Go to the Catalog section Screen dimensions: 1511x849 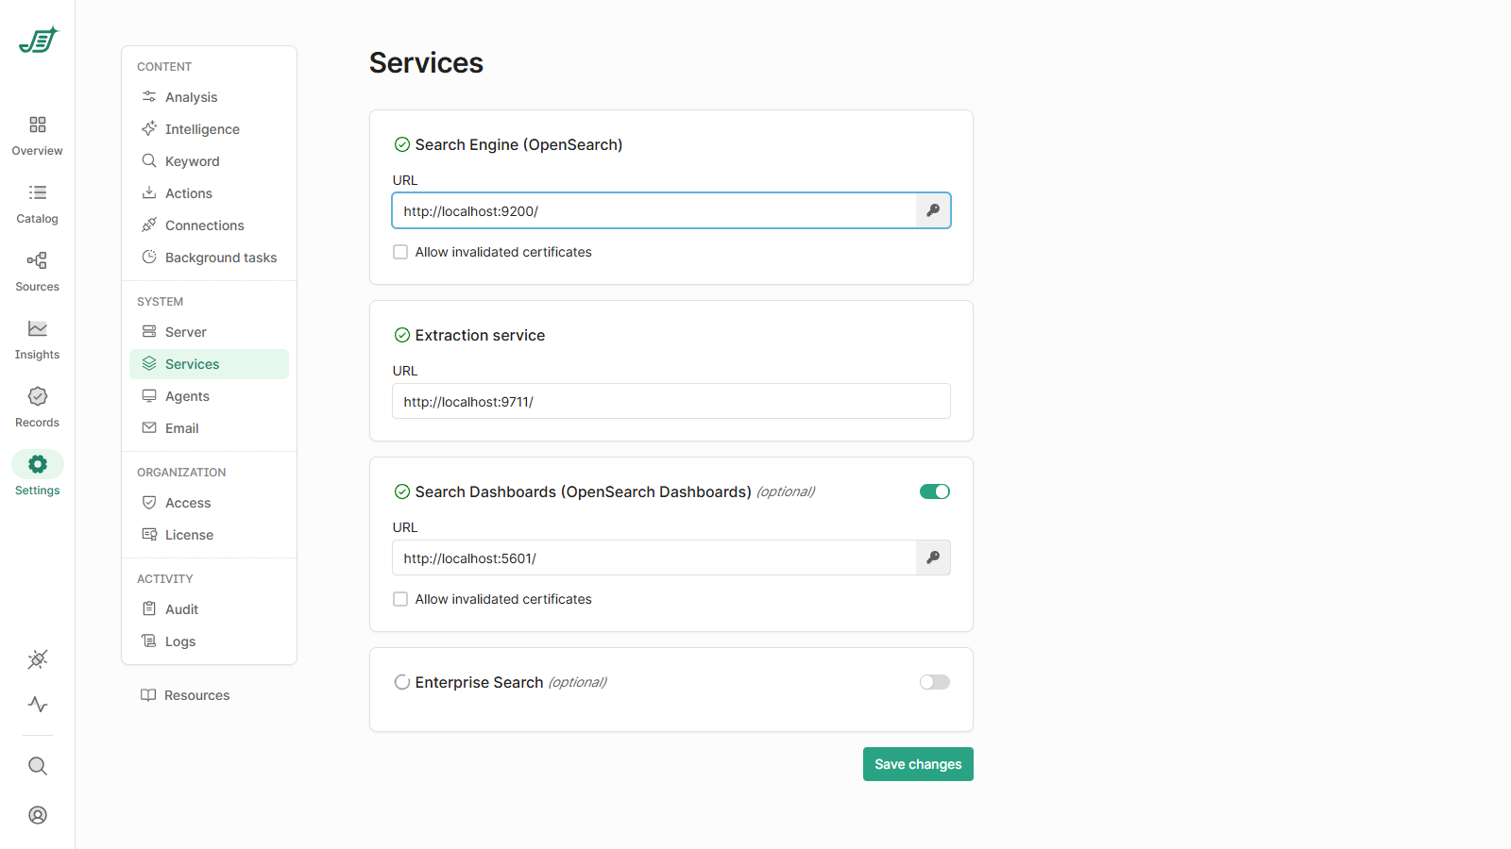38,204
